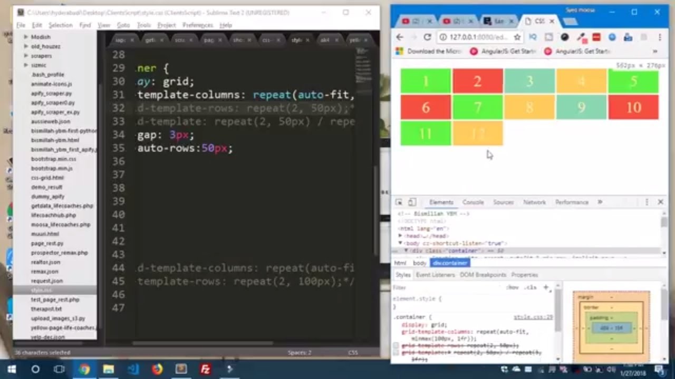Click the Styles Filter input field
Screen dimensions: 675x379
click(x=447, y=287)
